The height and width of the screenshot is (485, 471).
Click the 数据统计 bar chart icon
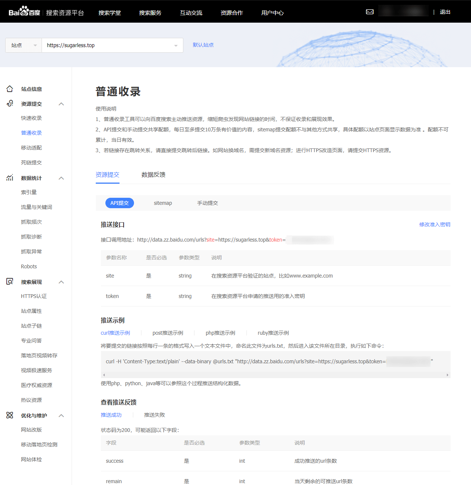(10, 178)
